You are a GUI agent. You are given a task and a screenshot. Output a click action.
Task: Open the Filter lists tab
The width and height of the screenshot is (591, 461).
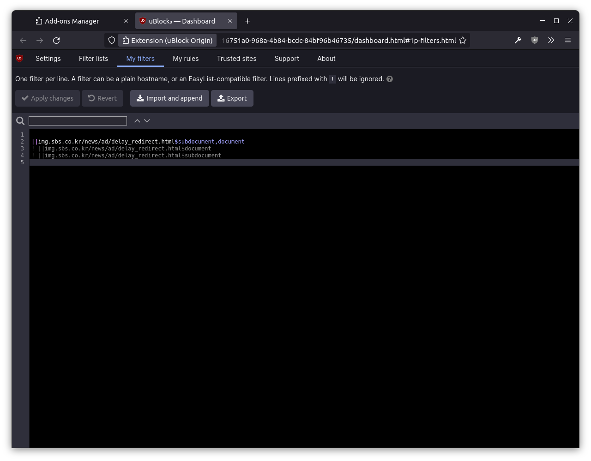pyautogui.click(x=93, y=59)
